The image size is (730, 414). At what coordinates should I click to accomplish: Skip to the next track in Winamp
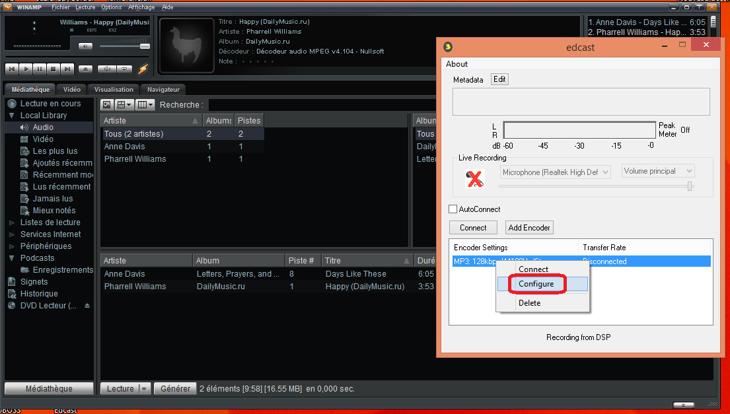click(67, 69)
